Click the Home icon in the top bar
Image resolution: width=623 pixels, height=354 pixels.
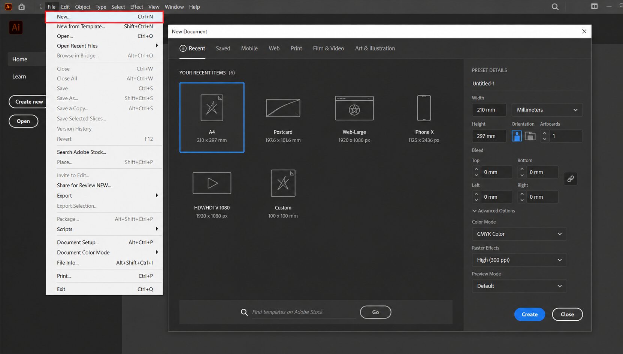tap(22, 7)
